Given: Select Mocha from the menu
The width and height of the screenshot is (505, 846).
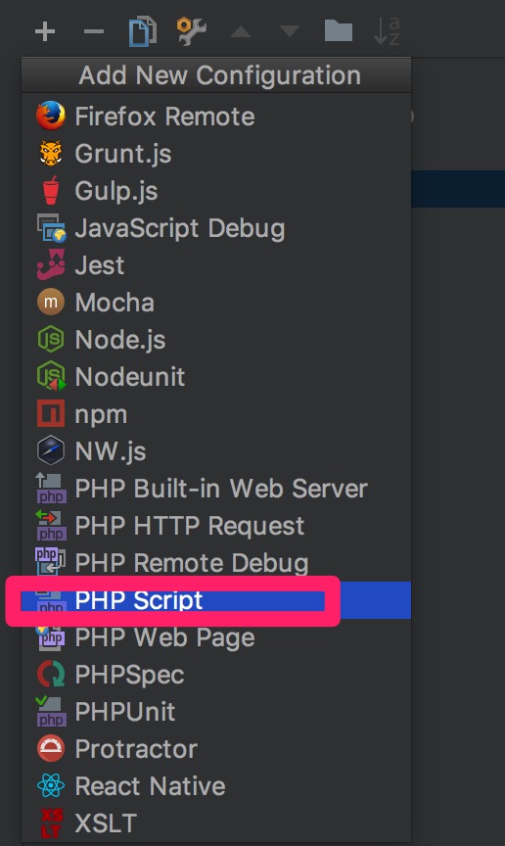Looking at the screenshot, I should 216,303.
